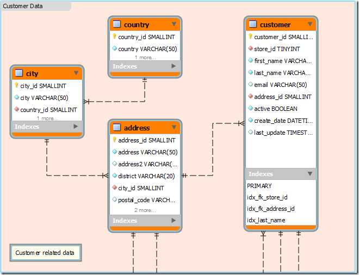Click the customer table title text
Image resolution: width=359 pixels, height=275 pixels.
click(x=275, y=24)
